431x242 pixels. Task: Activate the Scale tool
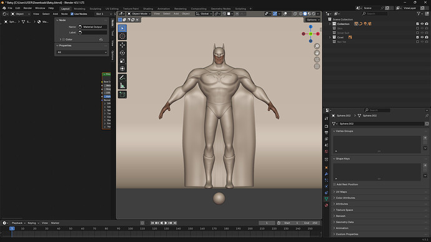122,61
